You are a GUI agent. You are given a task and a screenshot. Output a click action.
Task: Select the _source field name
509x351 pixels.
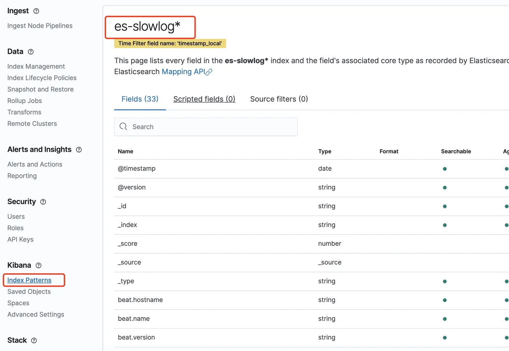point(129,262)
